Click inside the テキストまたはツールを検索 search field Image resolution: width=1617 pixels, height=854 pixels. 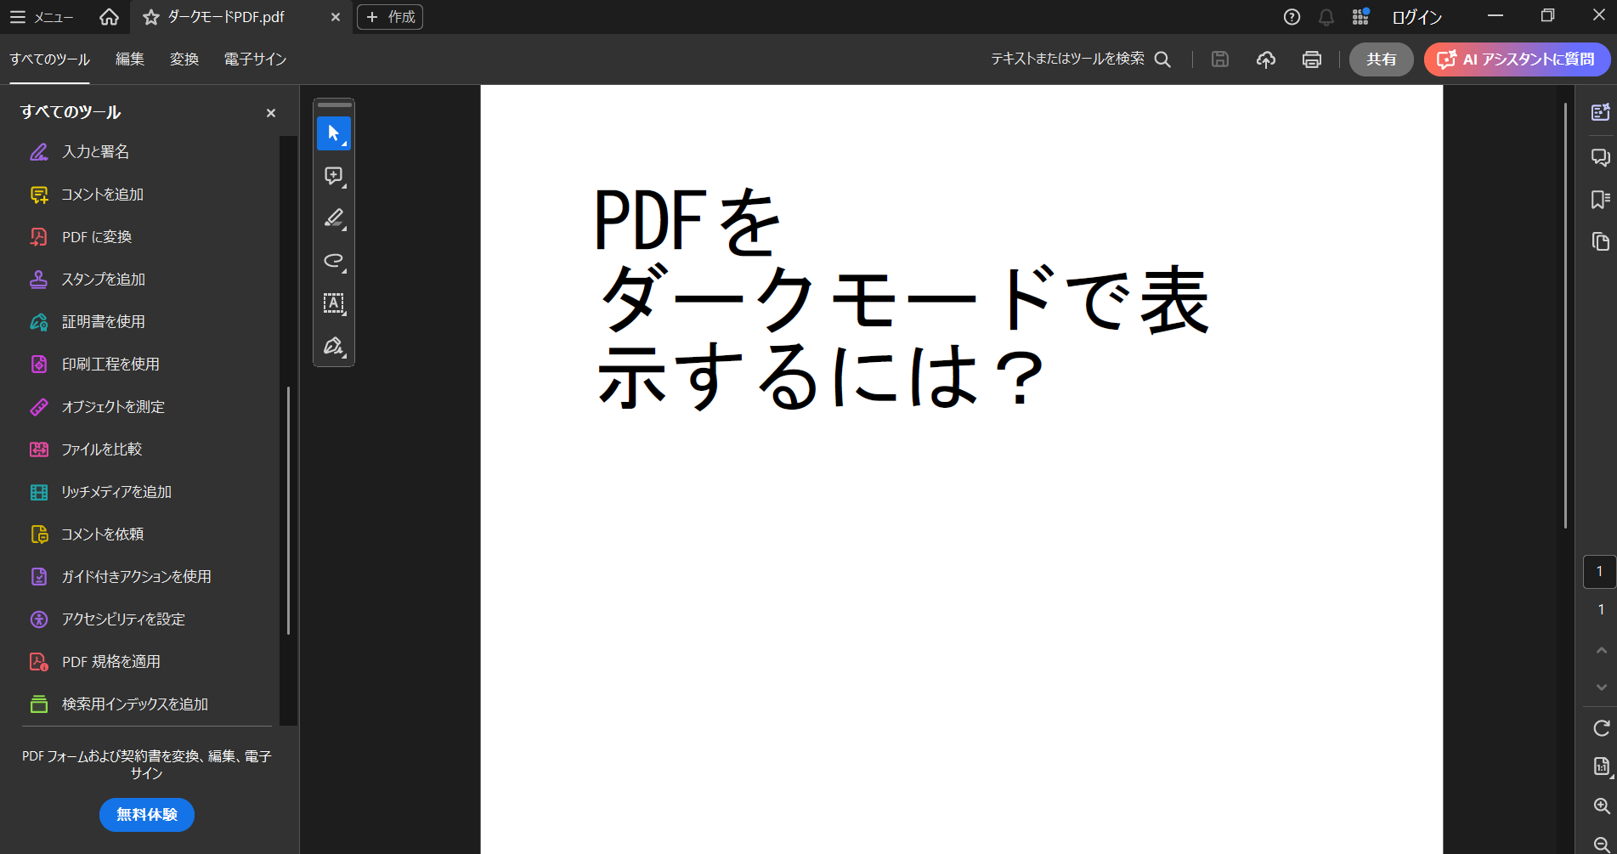tap(1066, 59)
